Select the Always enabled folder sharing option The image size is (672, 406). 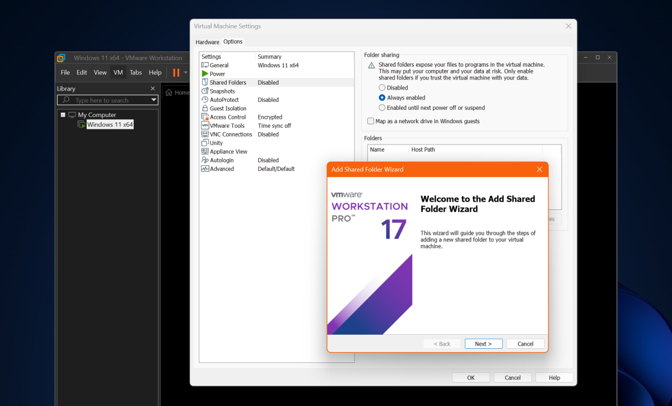pyautogui.click(x=382, y=97)
